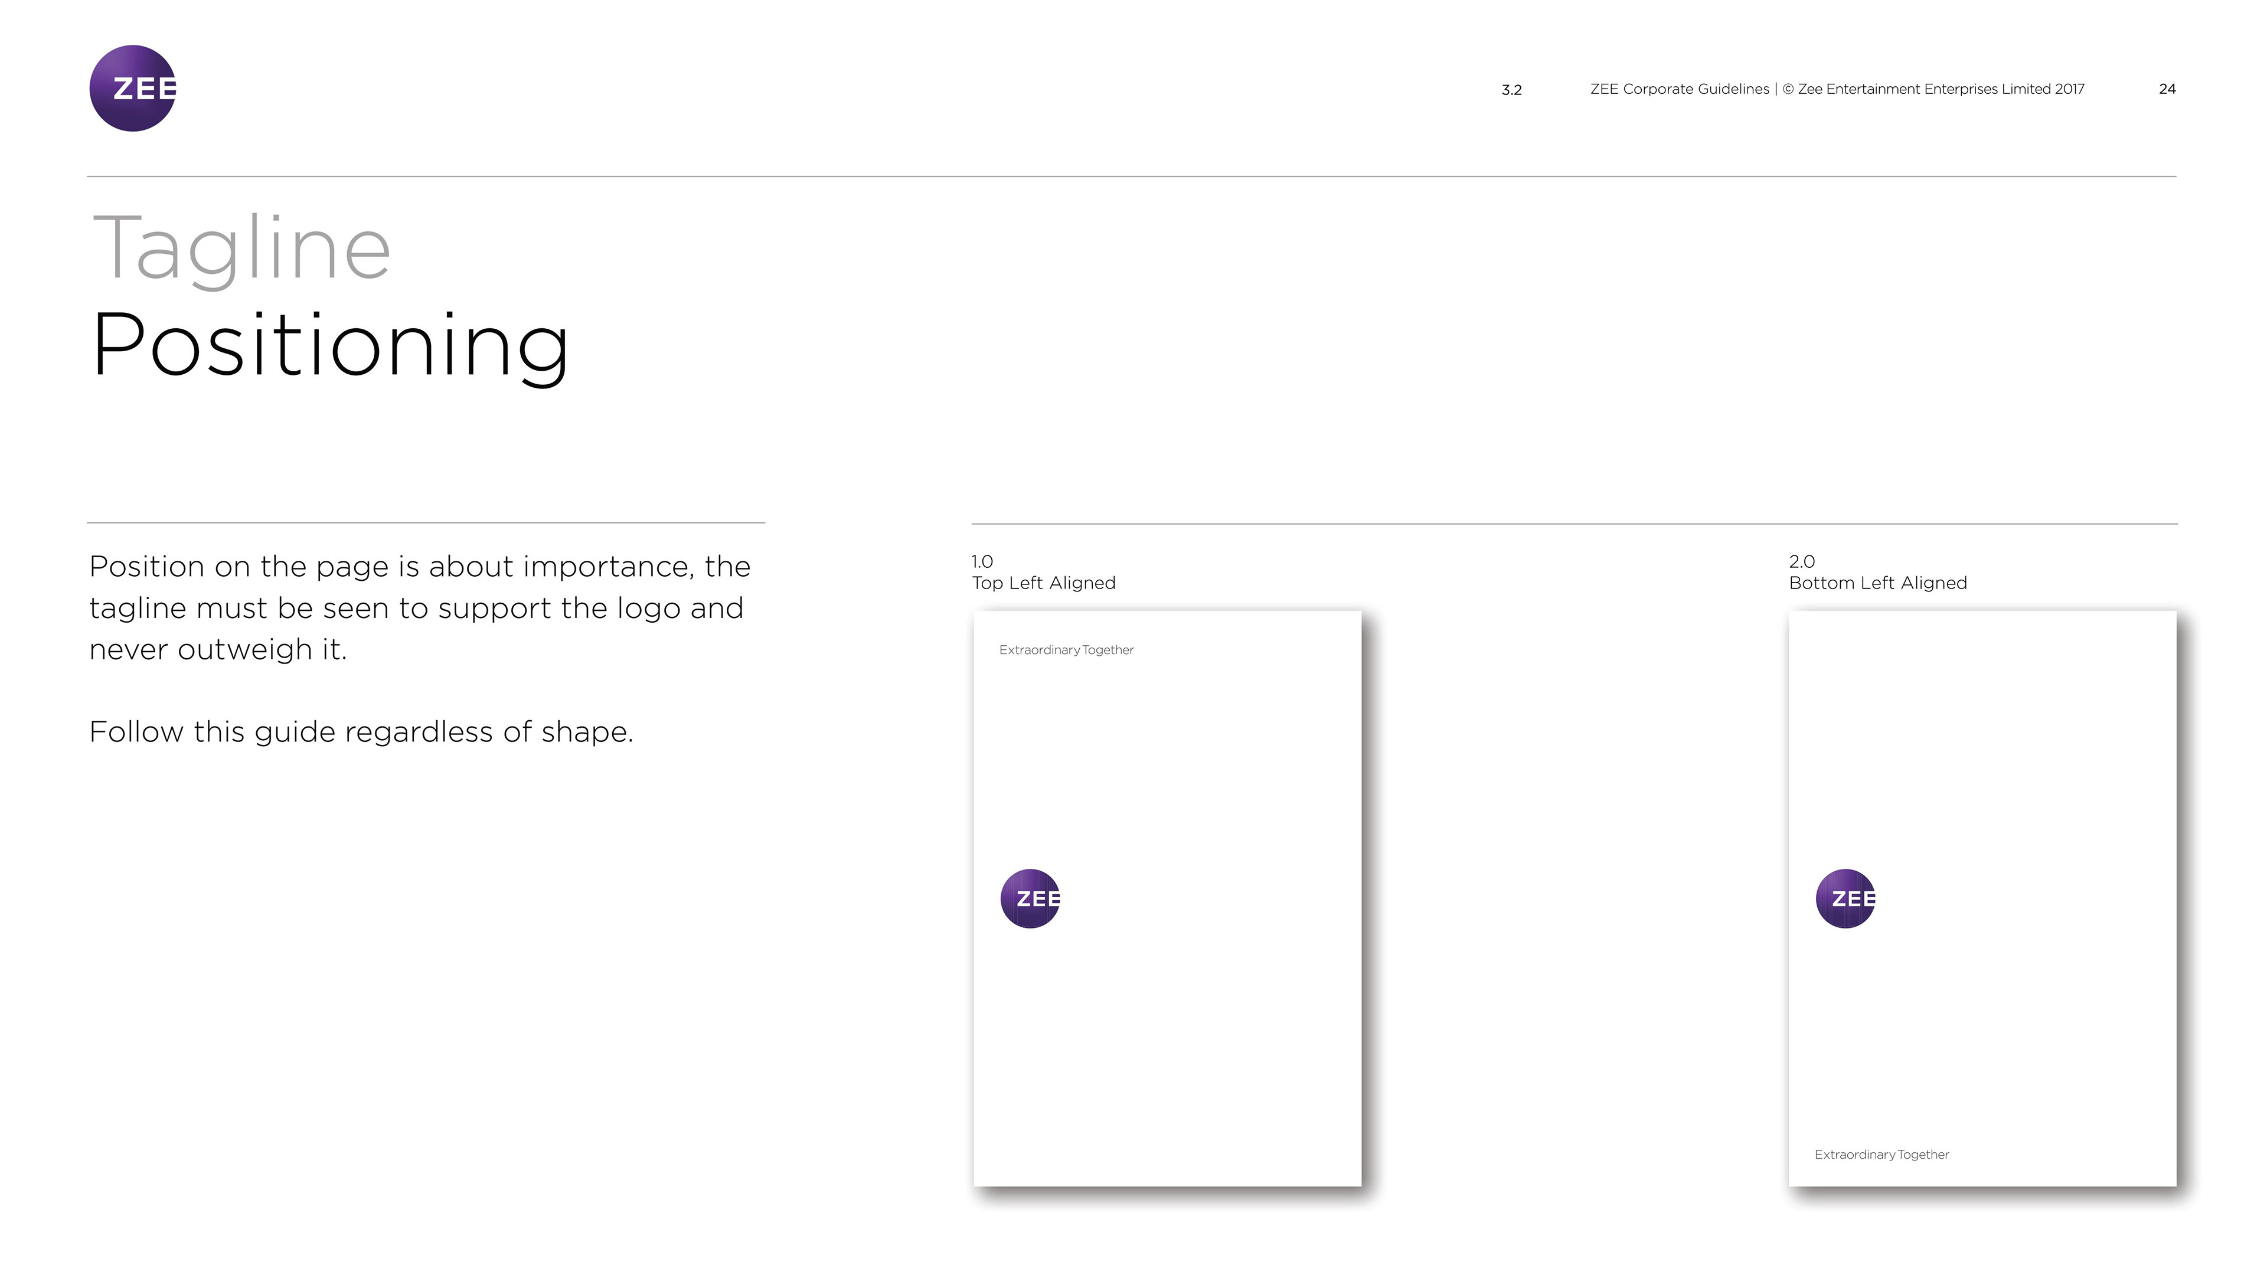The height and width of the screenshot is (1275, 2267).
Task: Click the words 'never outweigh it' in the paragraph
Action: coord(217,649)
